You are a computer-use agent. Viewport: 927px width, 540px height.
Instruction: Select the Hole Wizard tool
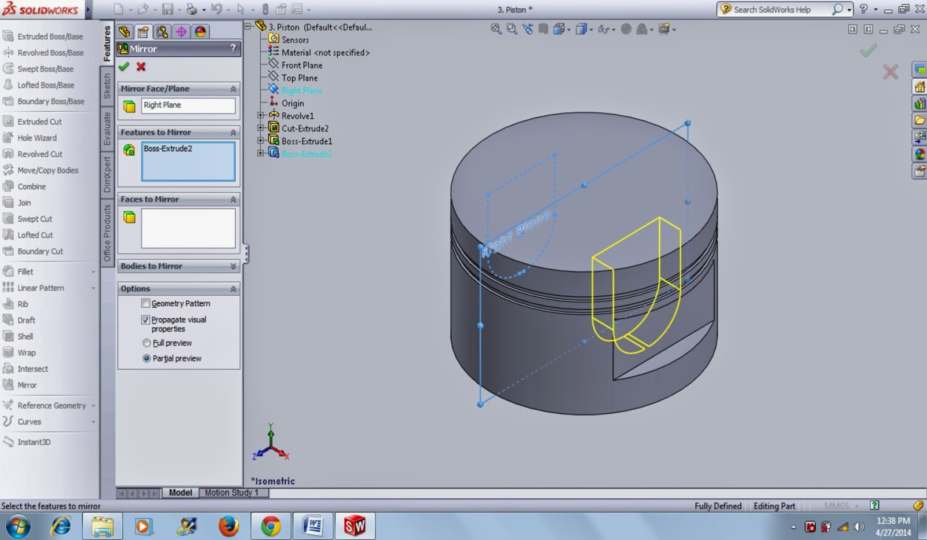coord(38,138)
